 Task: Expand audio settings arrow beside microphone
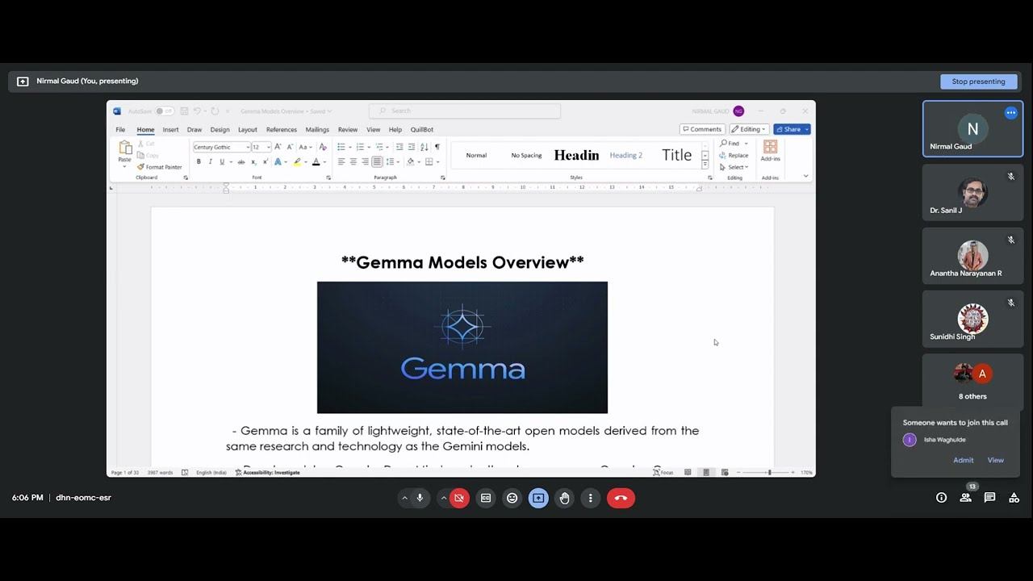(x=404, y=498)
